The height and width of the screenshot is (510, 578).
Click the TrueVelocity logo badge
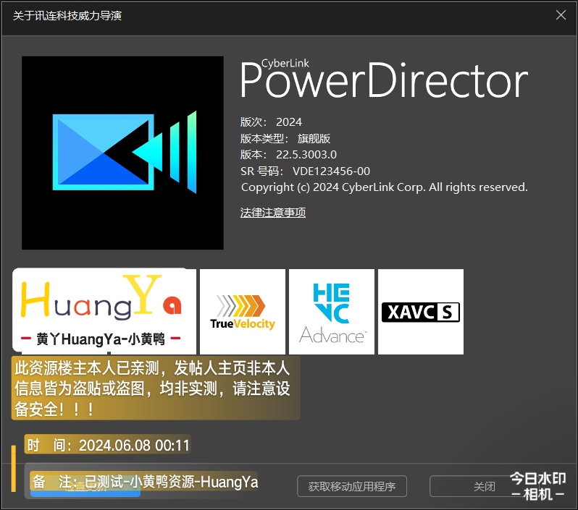point(243,312)
